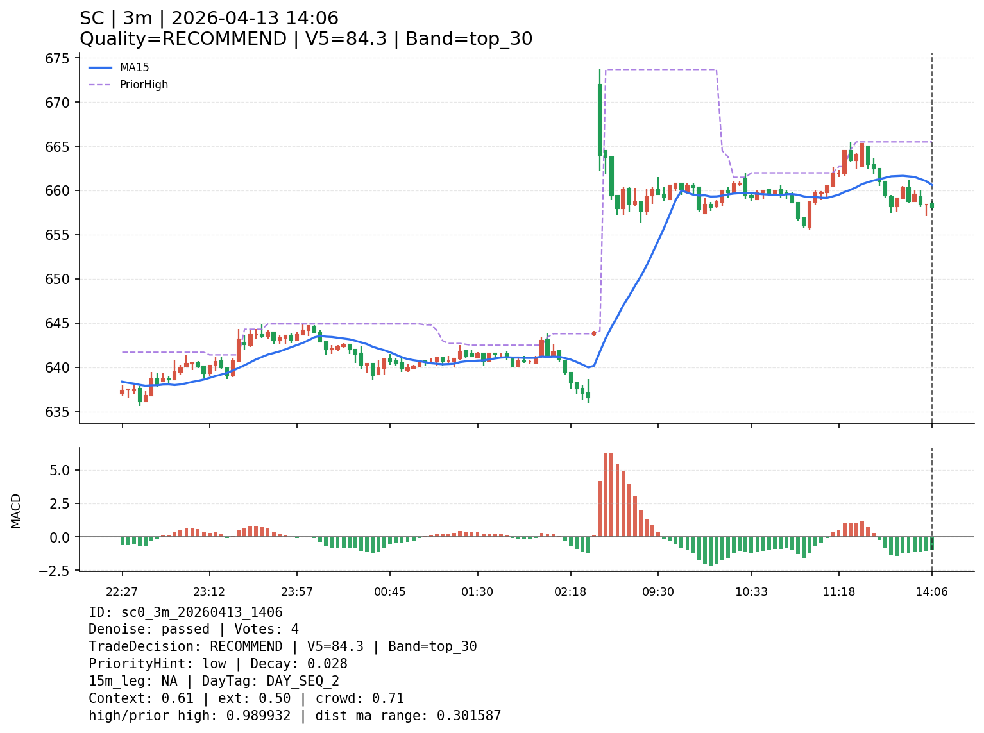Select the PriorHigh legend label

point(144,85)
